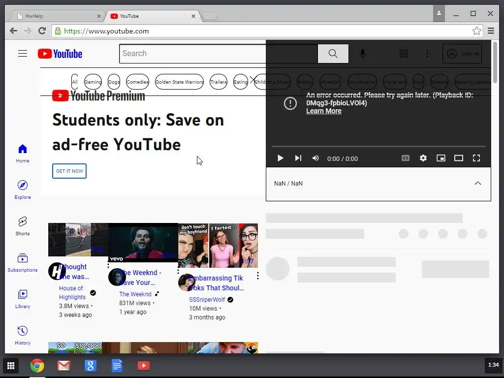Open Subscriptions in the sidebar
This screenshot has width=504, height=378.
23,263
